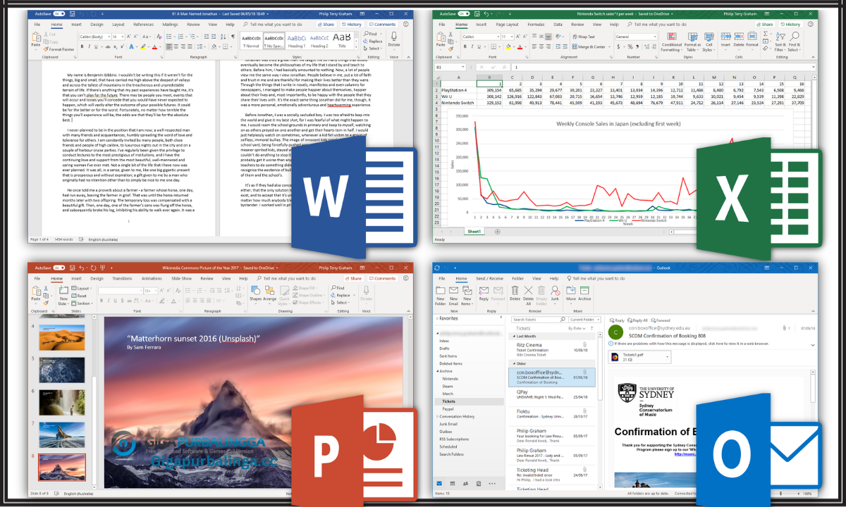
Task: Open Cell Styles in Excel
Action: (x=709, y=40)
